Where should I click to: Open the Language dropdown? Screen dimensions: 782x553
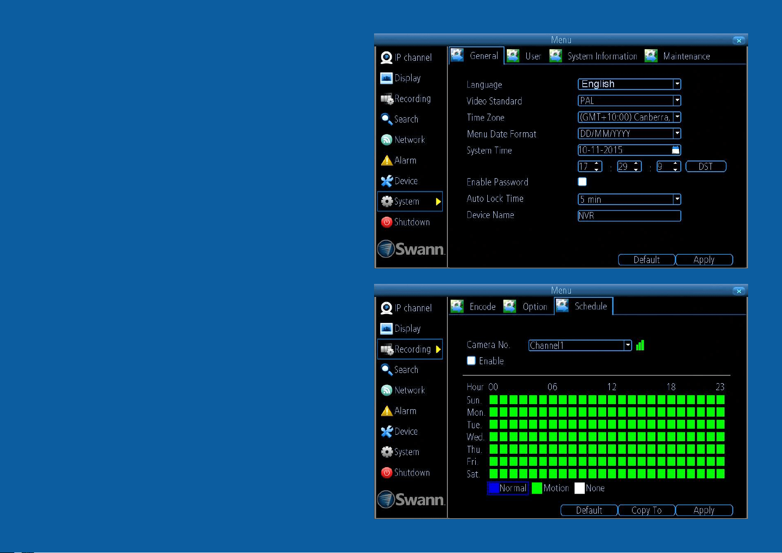(629, 84)
